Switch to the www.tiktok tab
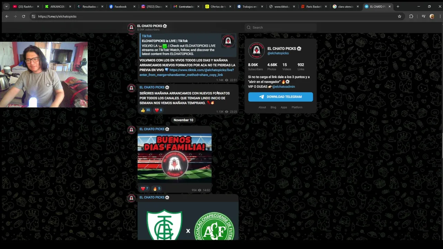The image size is (443, 249). pyautogui.click(x=282, y=7)
